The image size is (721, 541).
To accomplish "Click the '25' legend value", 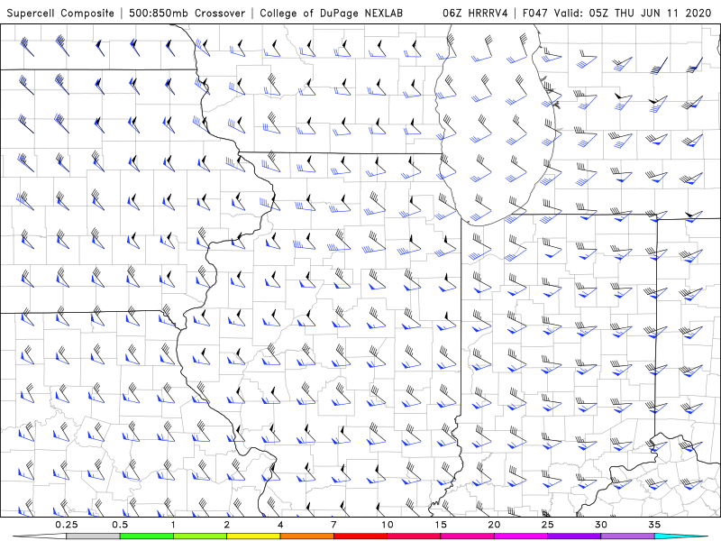I will pos(548,525).
